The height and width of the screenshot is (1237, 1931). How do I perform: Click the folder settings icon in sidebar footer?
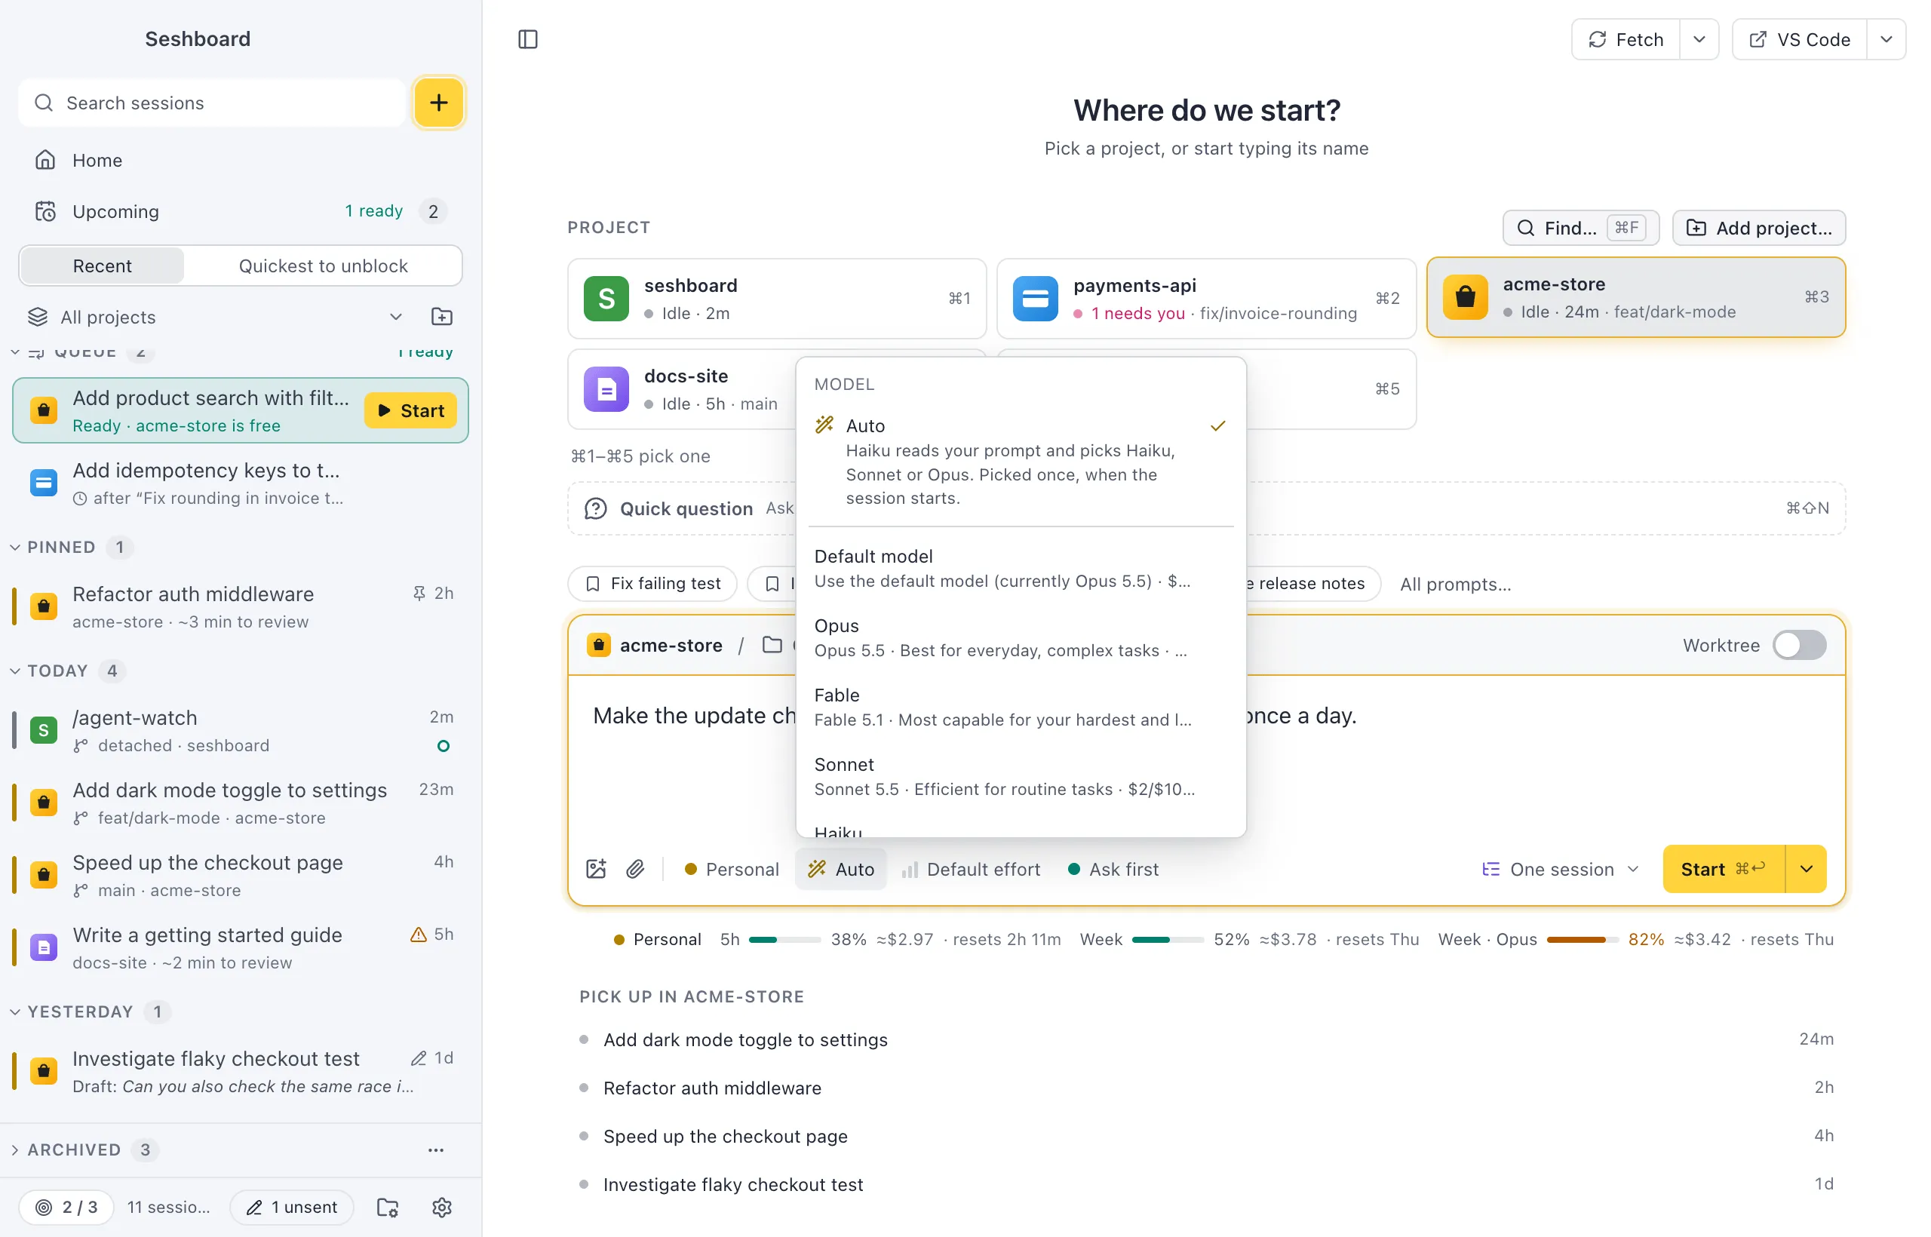tap(388, 1208)
